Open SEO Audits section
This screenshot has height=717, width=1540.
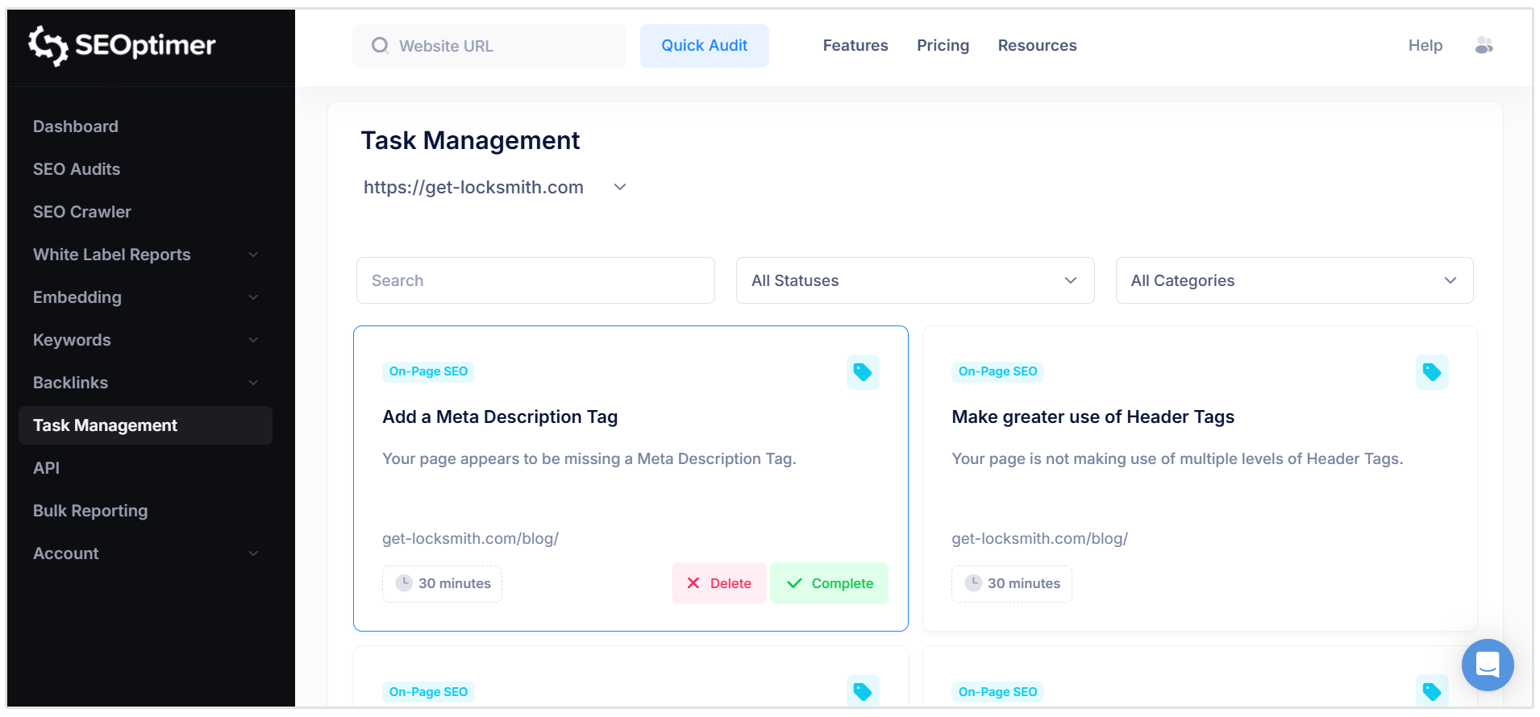tap(77, 169)
